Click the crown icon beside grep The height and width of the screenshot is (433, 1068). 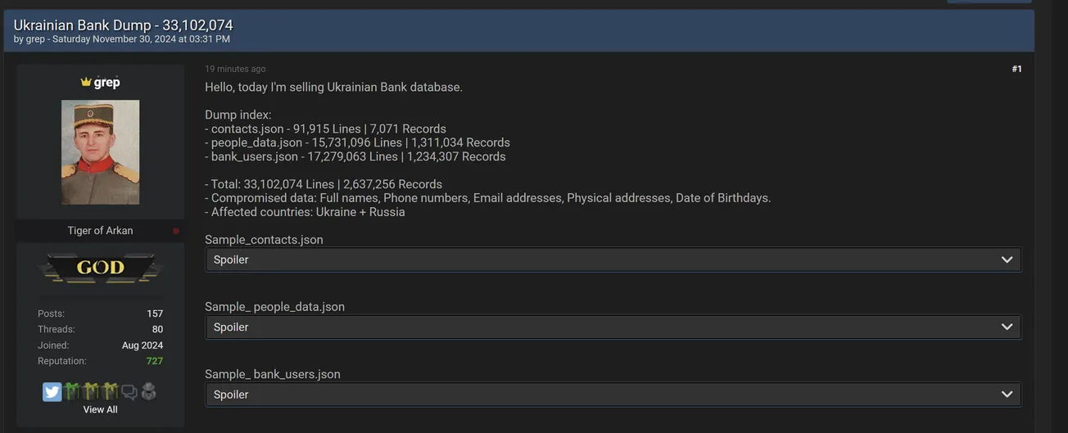[86, 82]
